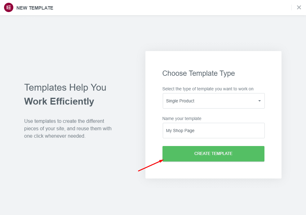
Task: Click the 'Templates Help You' heading
Action: click(65, 88)
